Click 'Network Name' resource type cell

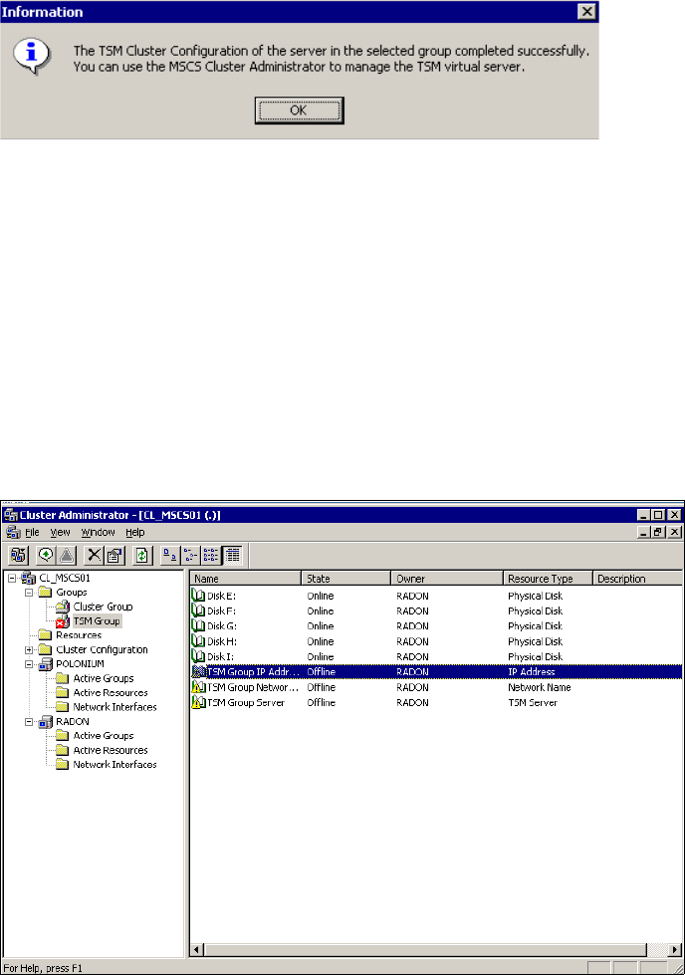click(x=540, y=687)
